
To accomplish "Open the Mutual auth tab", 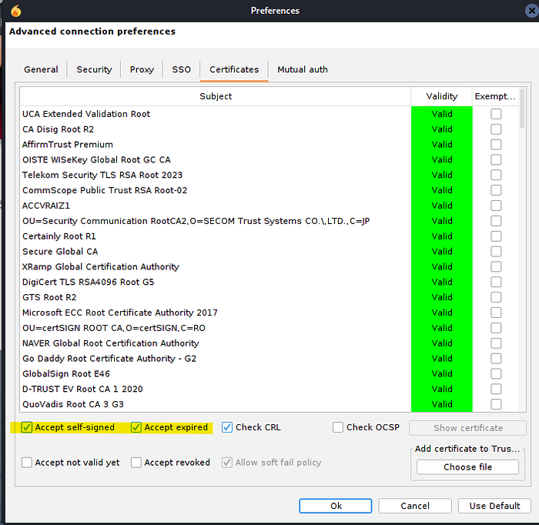I will (x=302, y=69).
